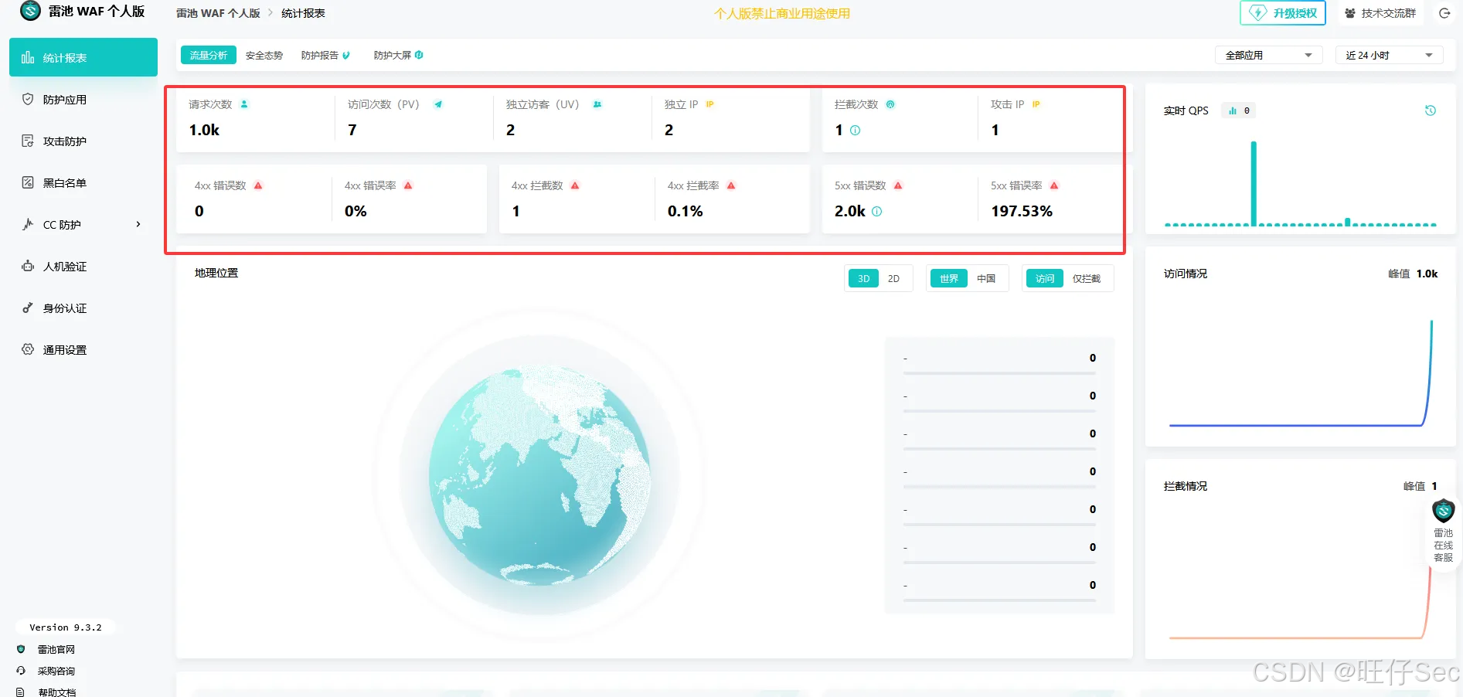Click the warning icon beside 5xx 错误率

click(x=1054, y=185)
